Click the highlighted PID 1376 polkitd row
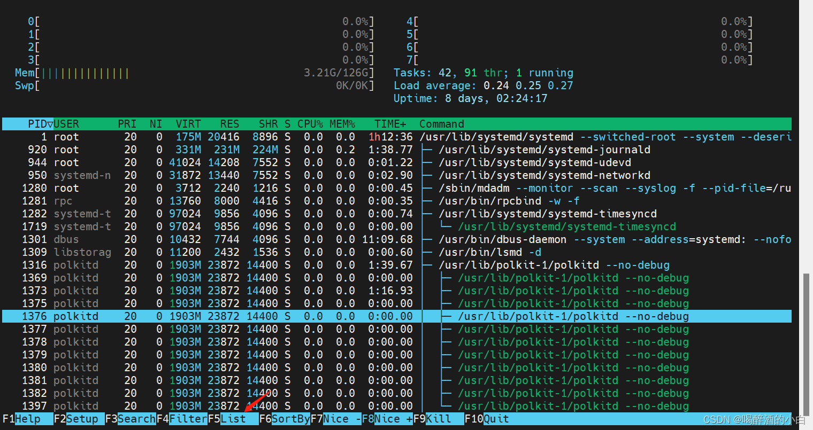 [x=397, y=316]
